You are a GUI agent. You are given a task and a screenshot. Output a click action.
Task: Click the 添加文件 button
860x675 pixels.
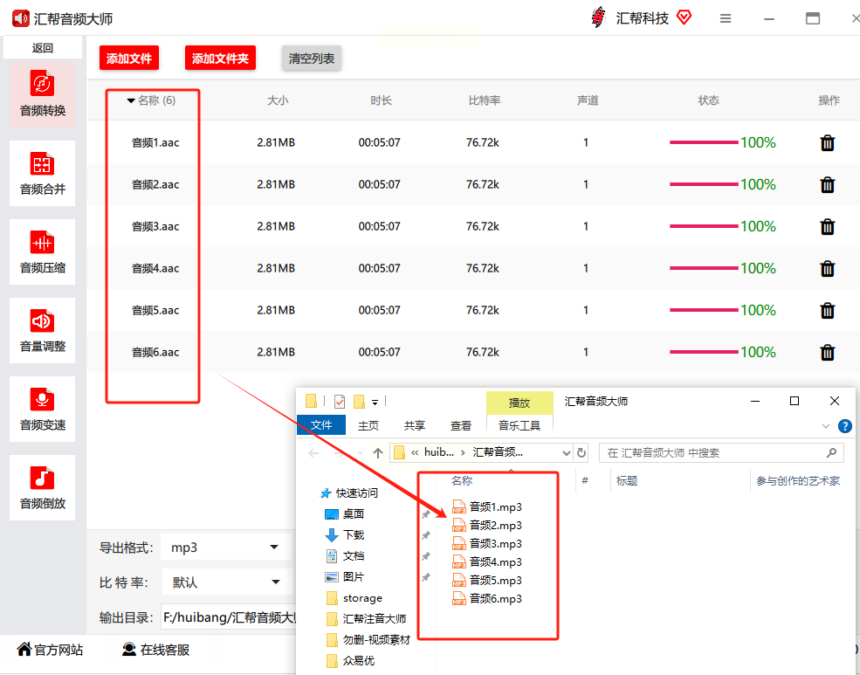129,59
